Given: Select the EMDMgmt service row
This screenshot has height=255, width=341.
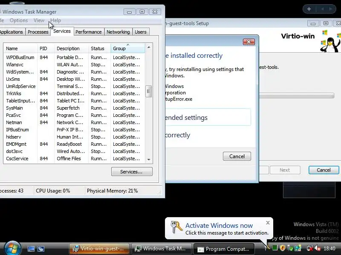Looking at the screenshot, I should [x=74, y=144].
